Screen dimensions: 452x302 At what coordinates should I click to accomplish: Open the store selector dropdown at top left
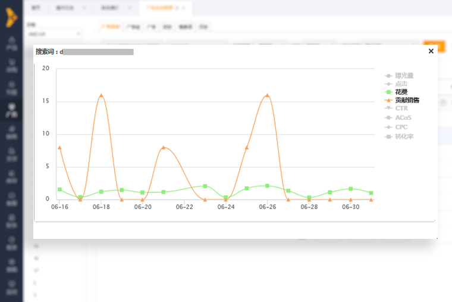[54, 35]
